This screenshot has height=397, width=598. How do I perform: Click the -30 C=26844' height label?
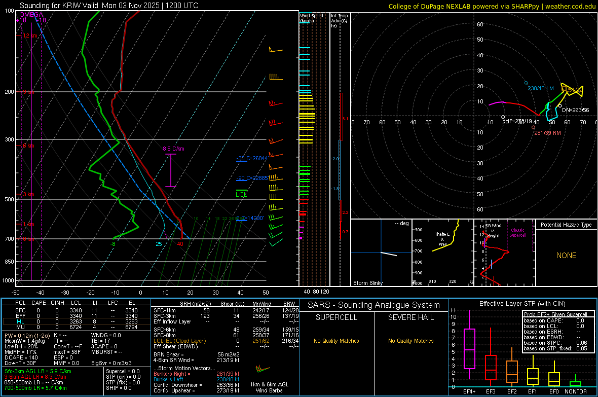point(252,158)
